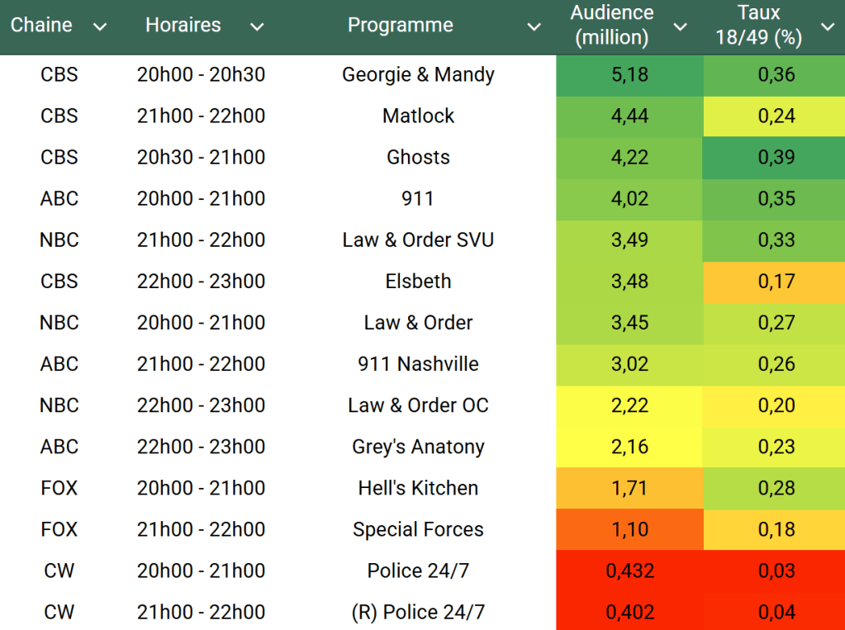Expand the Horaires column filter arrow
The height and width of the screenshot is (630, 845).
pyautogui.click(x=257, y=27)
